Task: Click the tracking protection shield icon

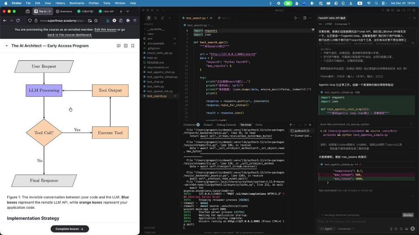Action: (x=30, y=20)
